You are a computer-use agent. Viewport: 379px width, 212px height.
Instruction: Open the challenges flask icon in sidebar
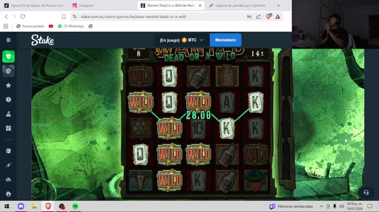pyautogui.click(x=8, y=114)
